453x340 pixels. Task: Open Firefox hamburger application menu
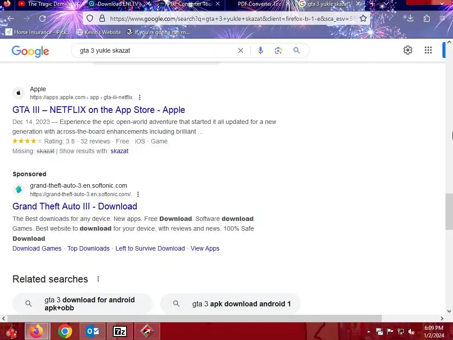coord(442,19)
